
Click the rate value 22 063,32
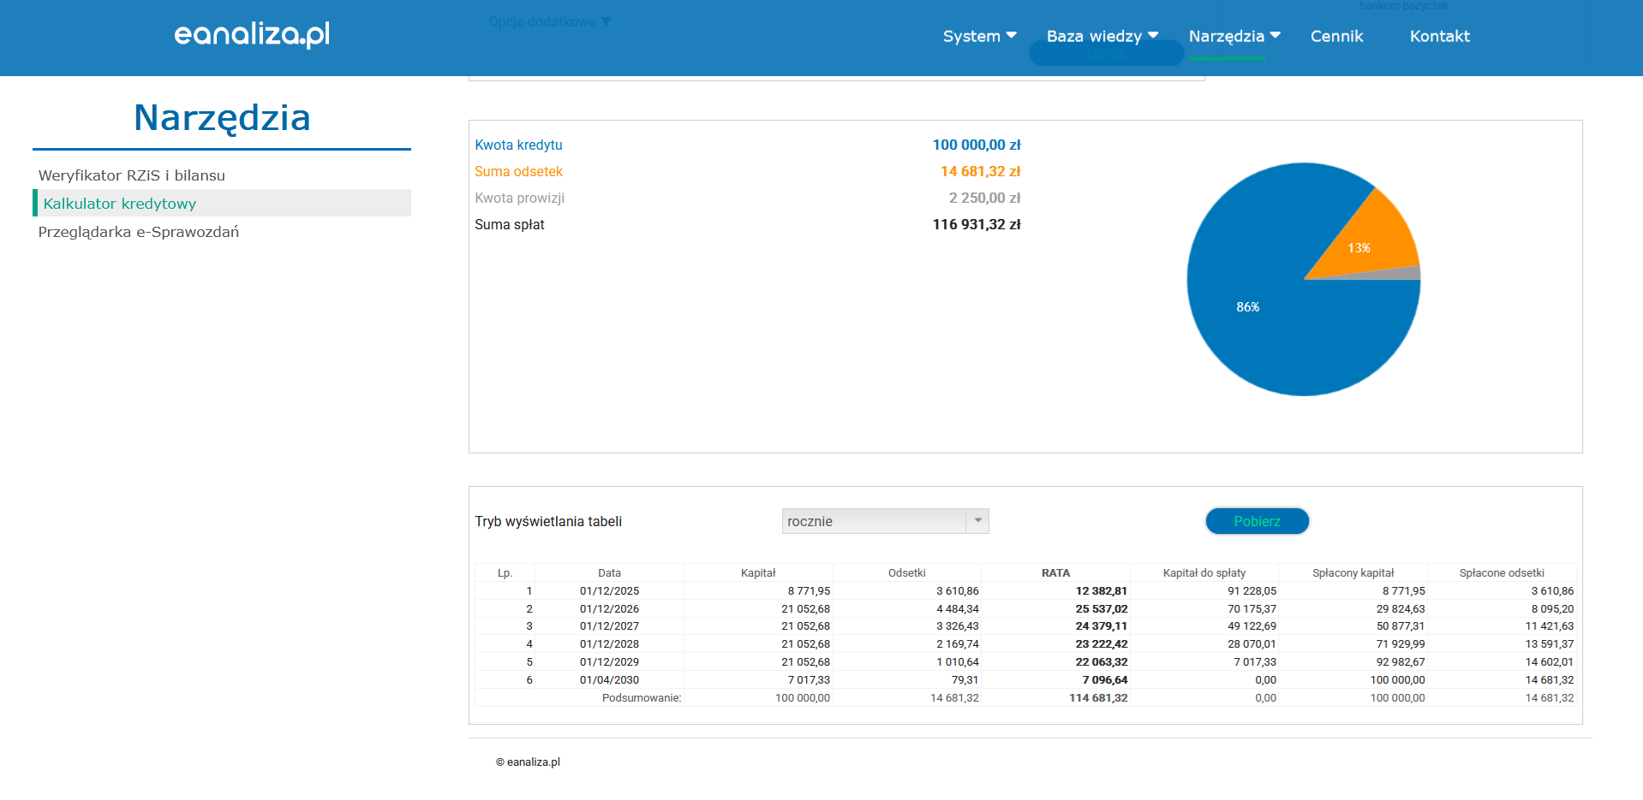(x=1102, y=662)
